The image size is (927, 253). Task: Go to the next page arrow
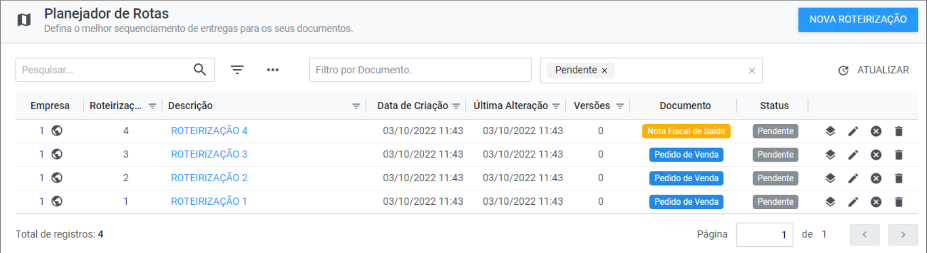(903, 234)
